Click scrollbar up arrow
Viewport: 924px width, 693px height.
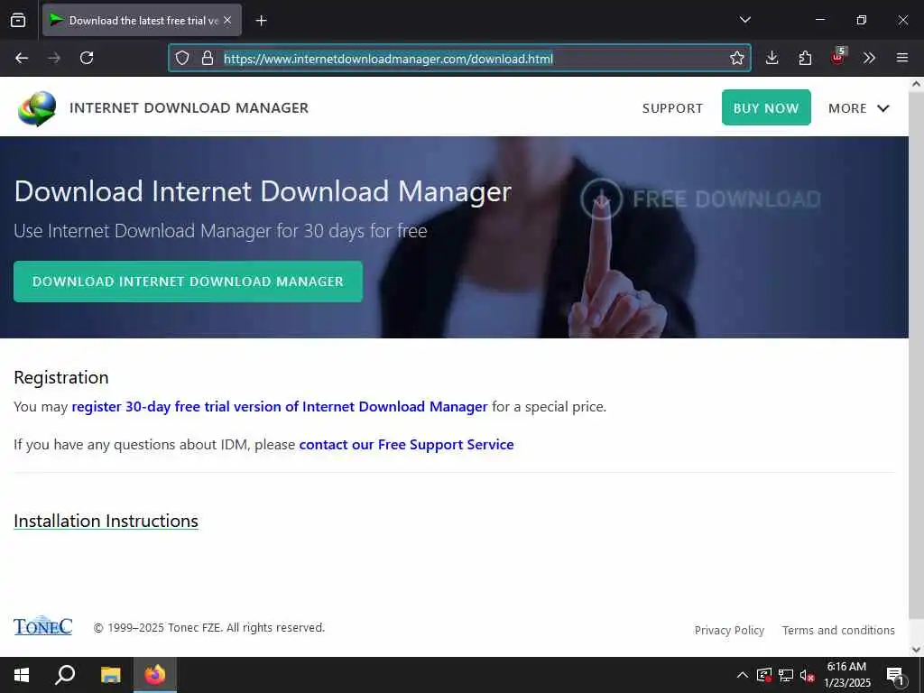[x=916, y=84]
